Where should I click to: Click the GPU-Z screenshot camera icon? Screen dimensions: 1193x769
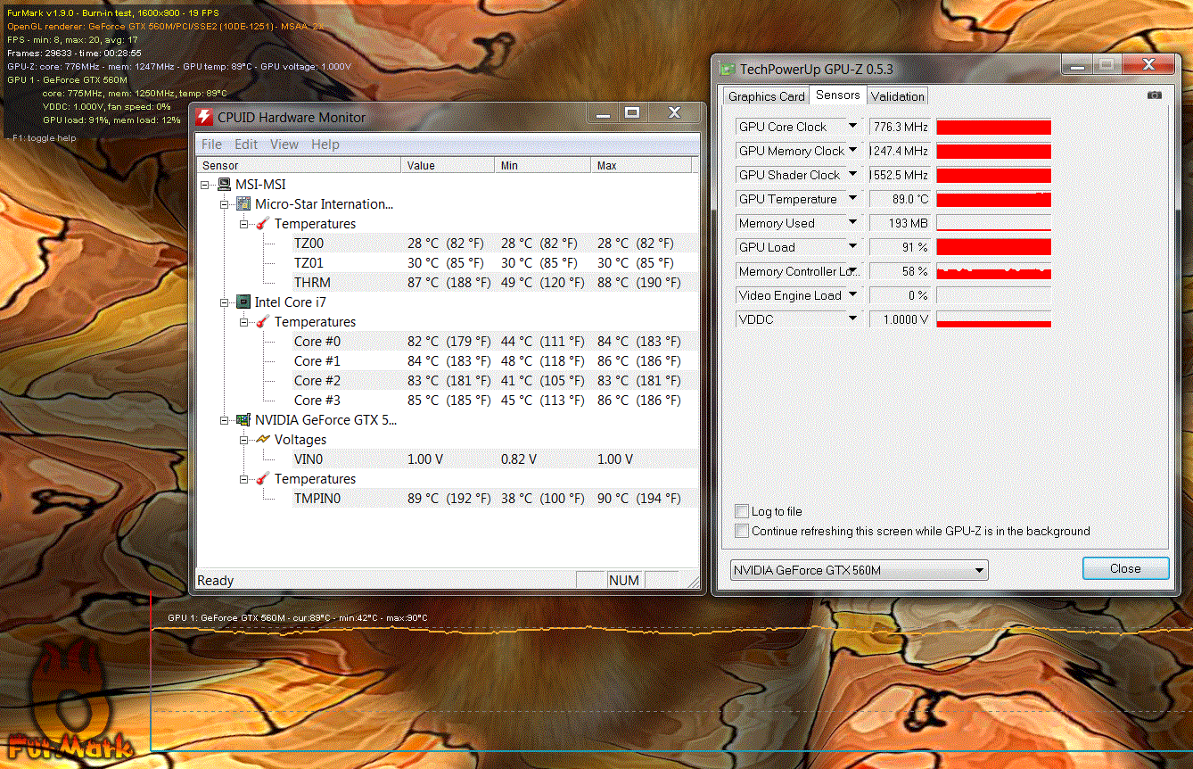(x=1154, y=95)
